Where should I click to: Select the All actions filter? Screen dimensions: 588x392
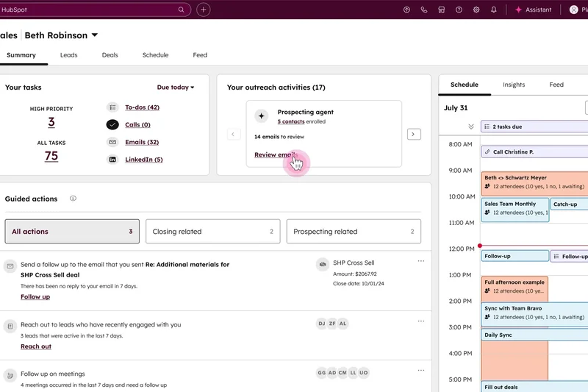[72, 232]
